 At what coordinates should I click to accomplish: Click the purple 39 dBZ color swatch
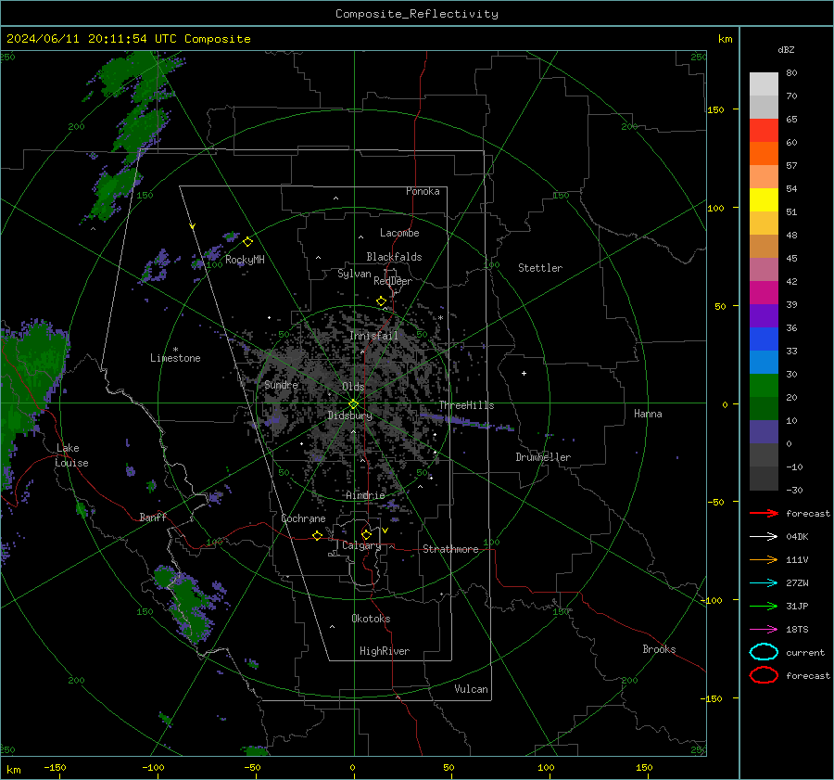tap(764, 315)
